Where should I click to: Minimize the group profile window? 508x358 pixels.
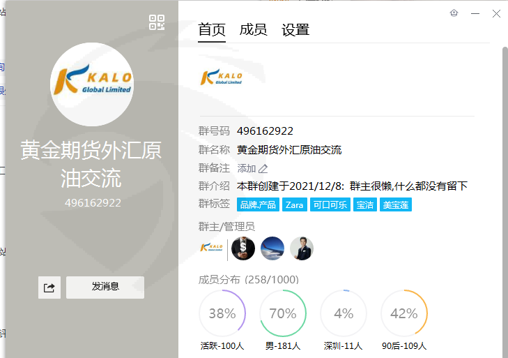point(475,13)
